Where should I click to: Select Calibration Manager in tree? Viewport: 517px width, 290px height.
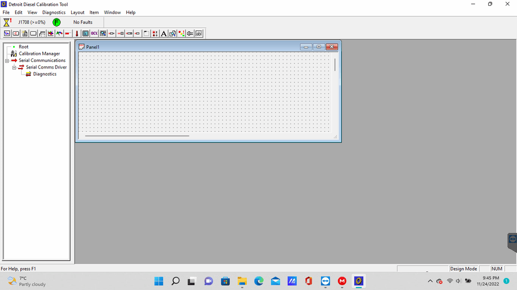(x=39, y=54)
